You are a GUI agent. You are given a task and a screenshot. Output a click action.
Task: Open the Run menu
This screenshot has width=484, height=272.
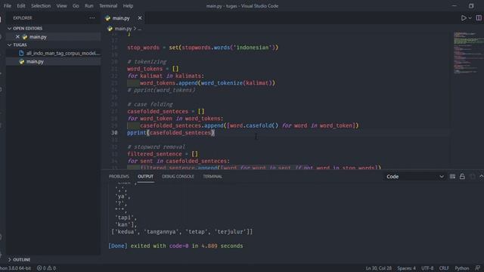pyautogui.click(x=89, y=6)
